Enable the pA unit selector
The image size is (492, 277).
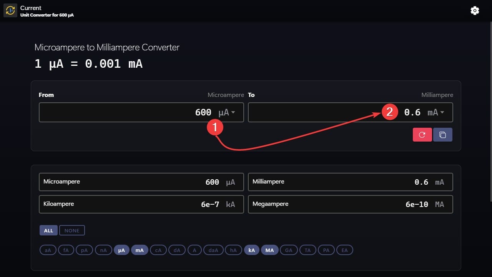tap(84, 250)
